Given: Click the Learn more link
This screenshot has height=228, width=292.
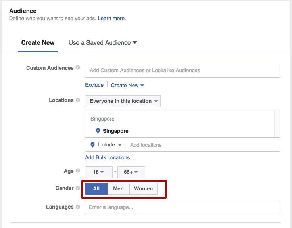Looking at the screenshot, I should click(111, 19).
